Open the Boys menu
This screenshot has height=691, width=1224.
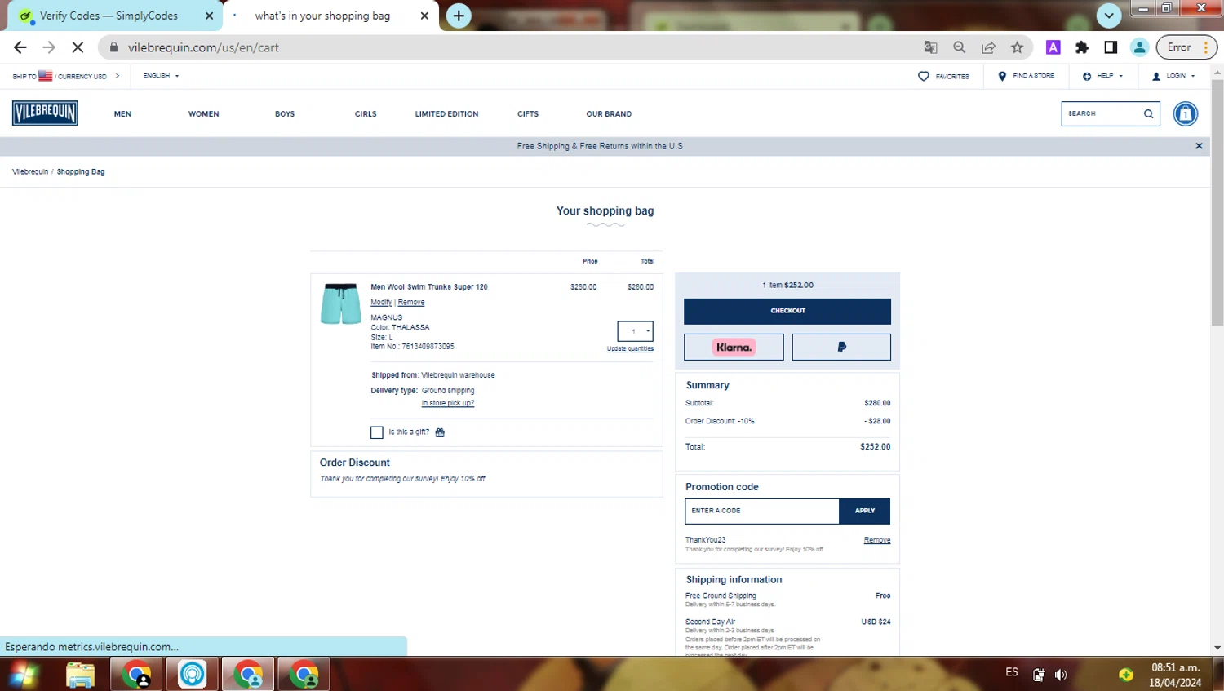coord(285,114)
